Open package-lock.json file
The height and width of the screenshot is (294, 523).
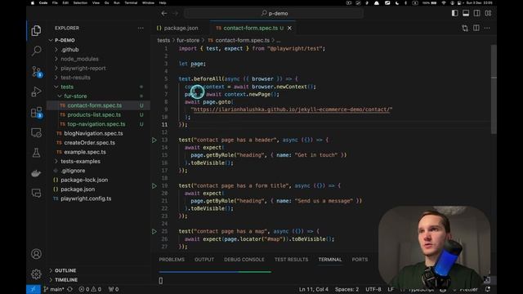(x=84, y=180)
